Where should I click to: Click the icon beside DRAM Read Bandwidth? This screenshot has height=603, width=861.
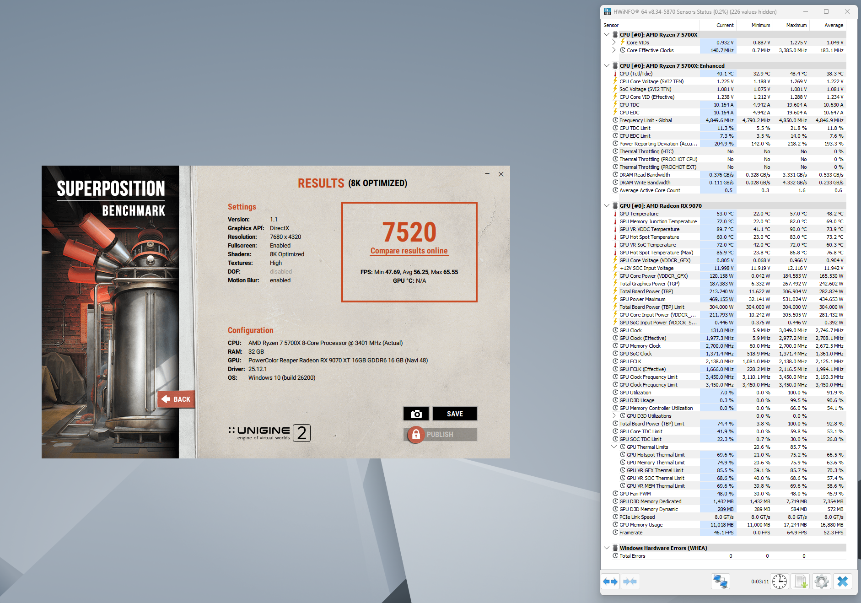[x=615, y=175]
